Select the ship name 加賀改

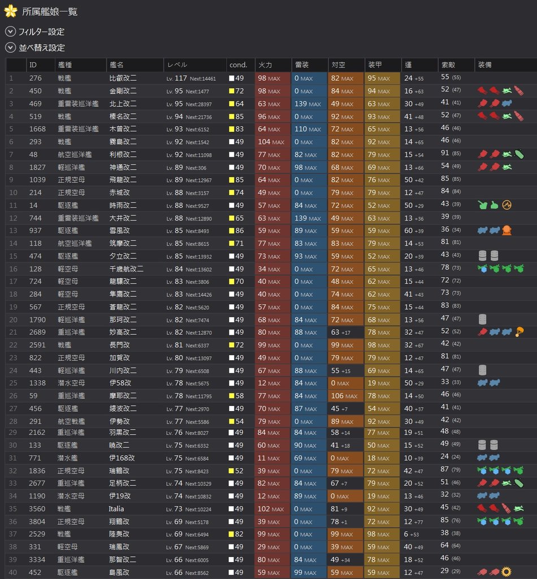click(x=120, y=357)
